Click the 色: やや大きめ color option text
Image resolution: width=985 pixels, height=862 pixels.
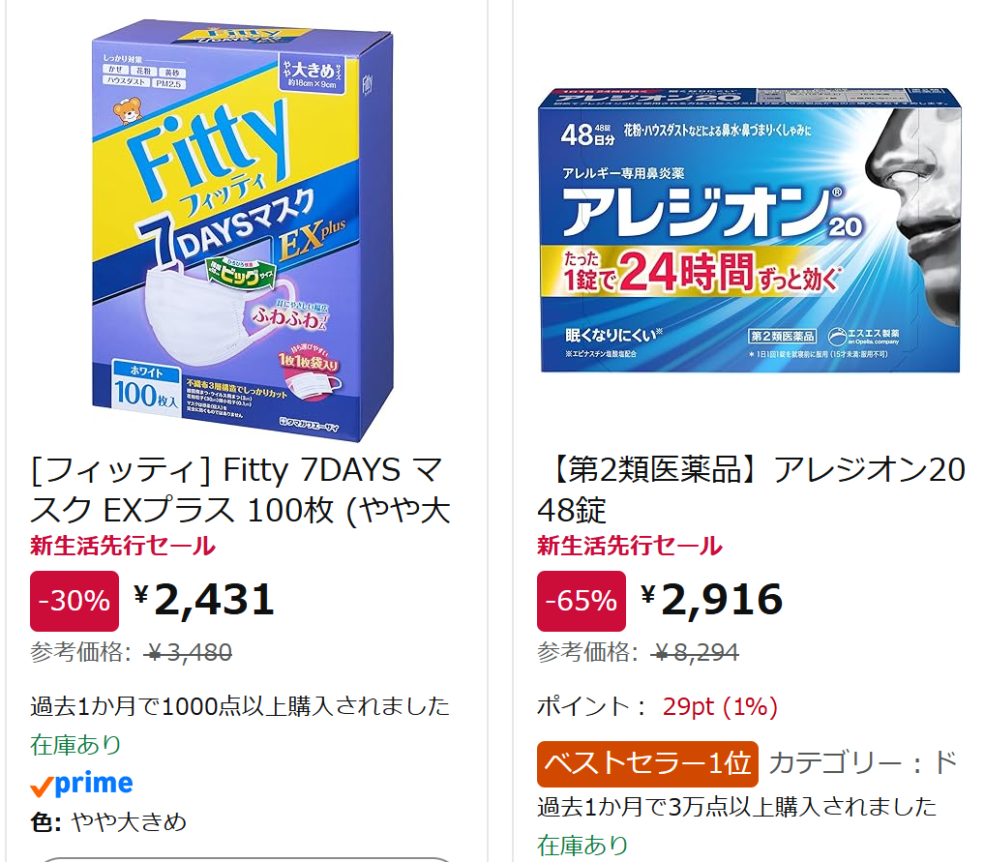pyautogui.click(x=108, y=822)
